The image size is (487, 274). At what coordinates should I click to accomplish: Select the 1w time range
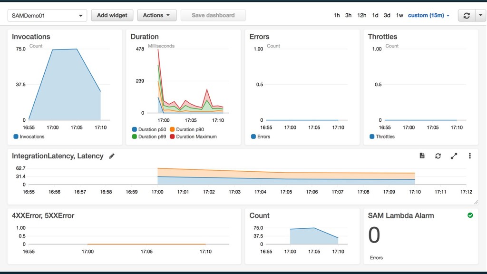click(x=399, y=15)
